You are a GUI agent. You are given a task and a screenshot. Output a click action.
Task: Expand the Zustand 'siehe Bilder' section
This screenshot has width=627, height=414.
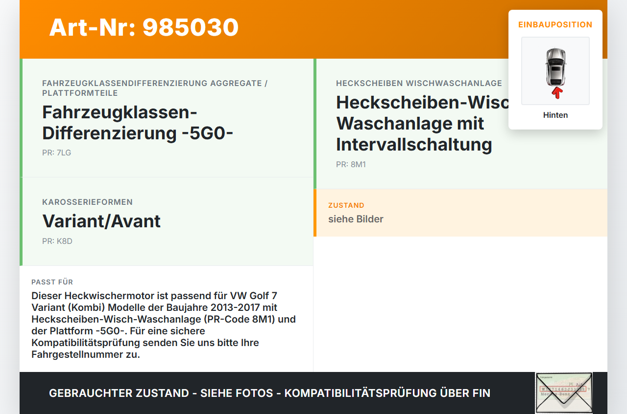356,219
